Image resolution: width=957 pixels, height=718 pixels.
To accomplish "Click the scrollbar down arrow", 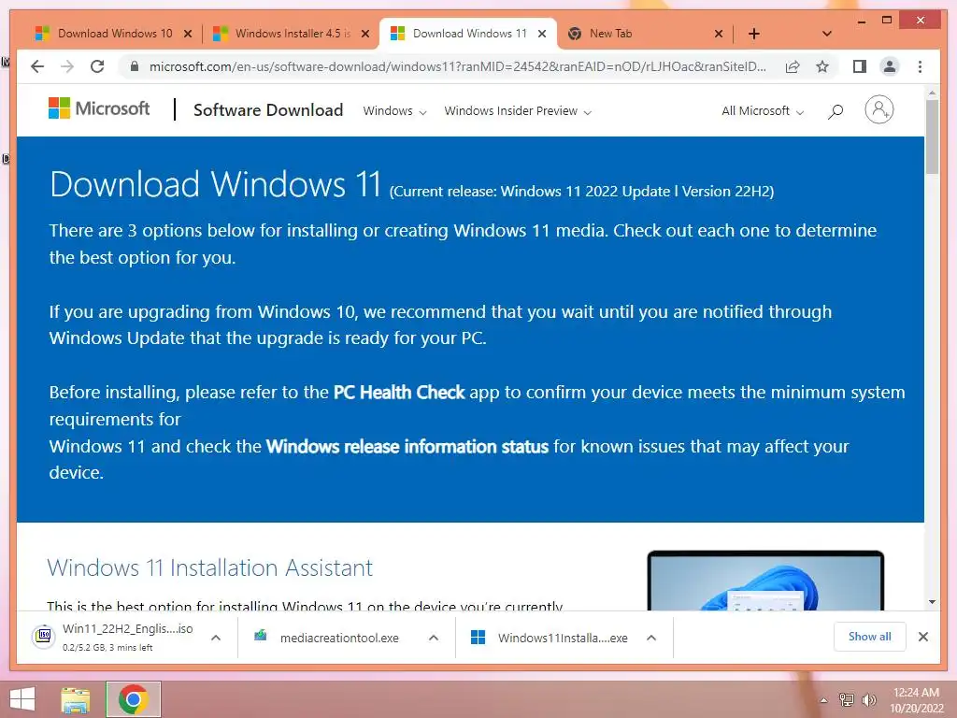I will tap(932, 602).
